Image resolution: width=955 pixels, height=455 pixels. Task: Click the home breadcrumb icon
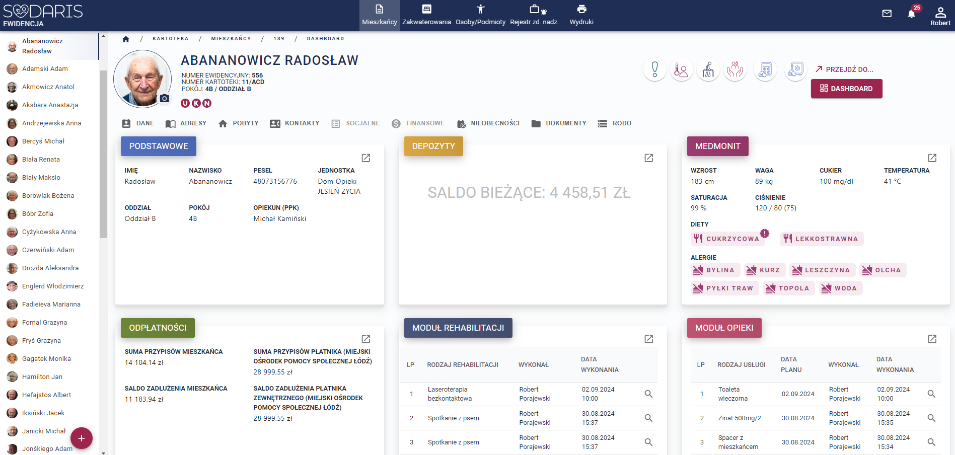pyautogui.click(x=126, y=39)
